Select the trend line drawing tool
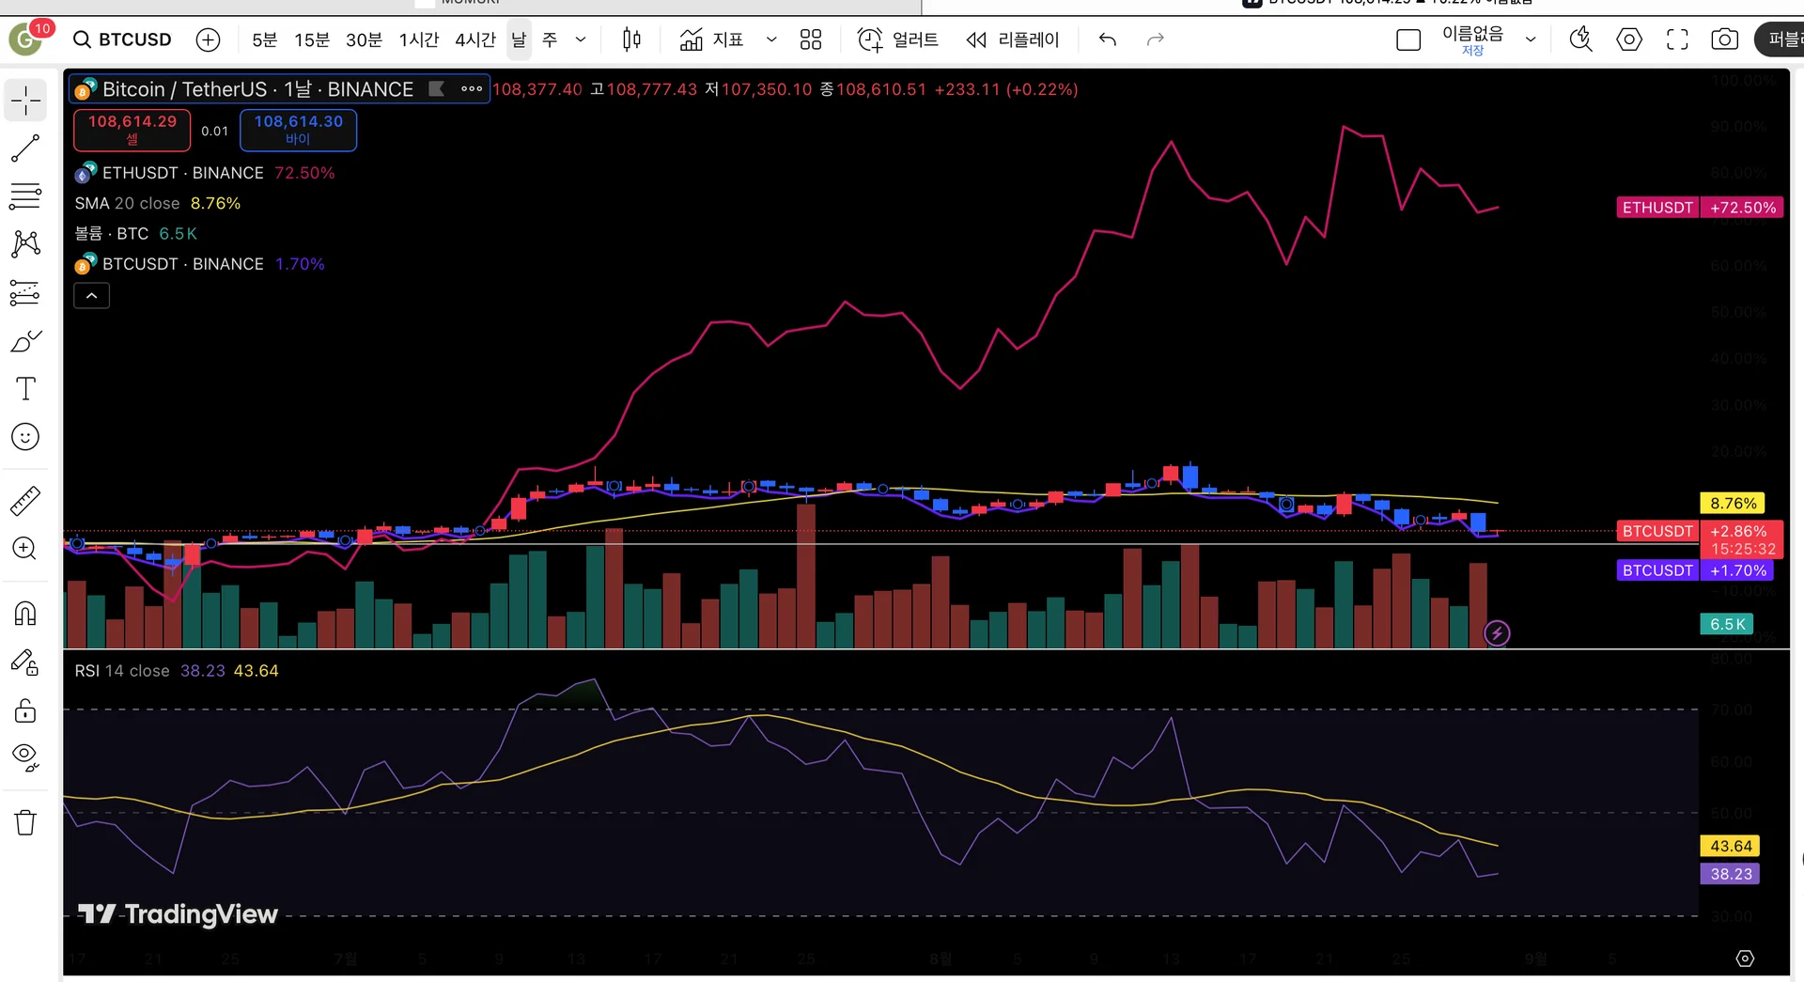 pos(25,148)
